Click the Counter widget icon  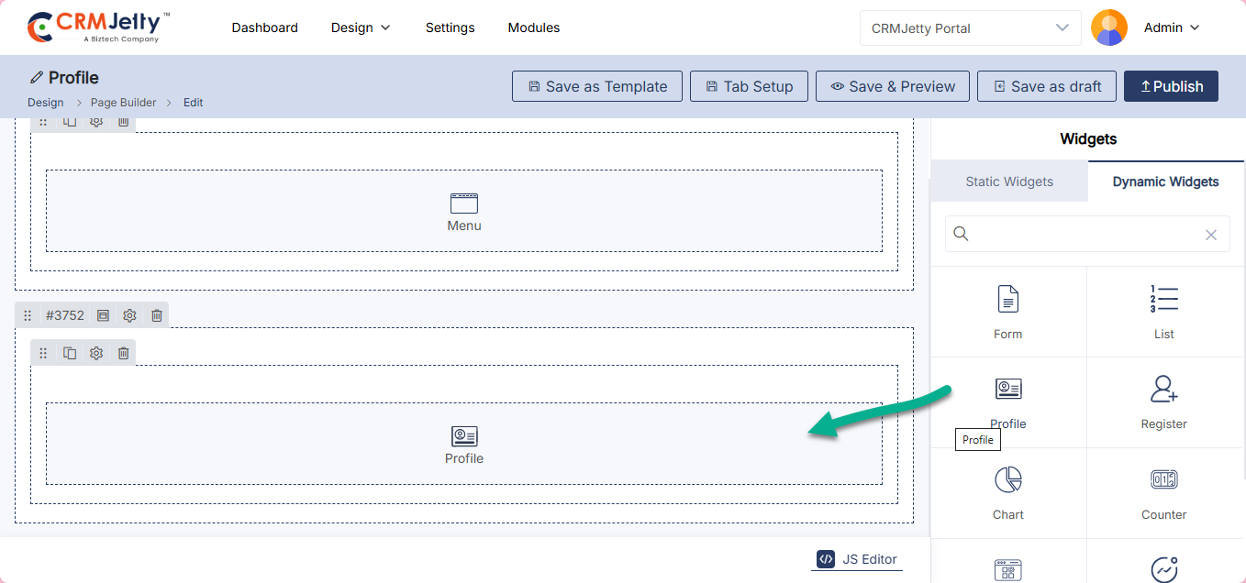pyautogui.click(x=1163, y=480)
